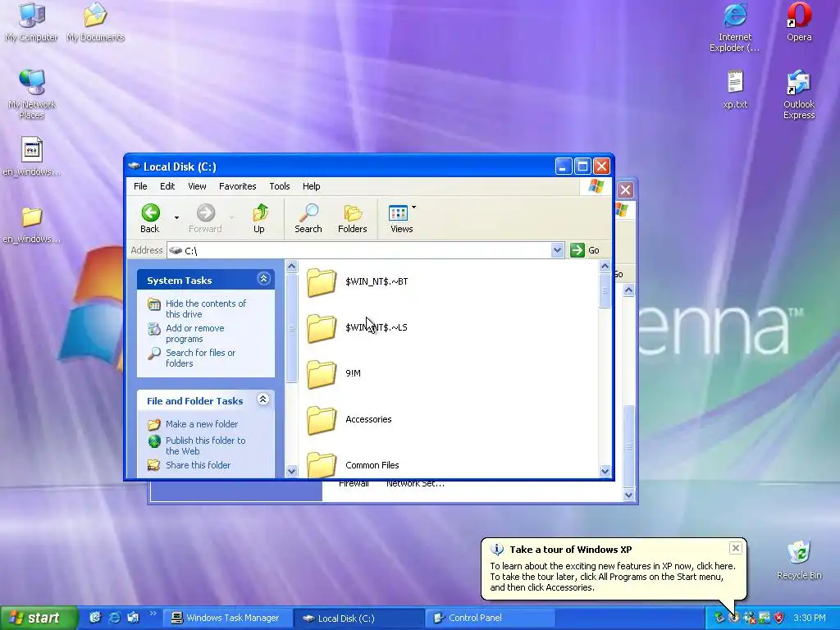The height and width of the screenshot is (630, 840).
Task: Expand the Address bar dropdown
Action: (x=557, y=250)
